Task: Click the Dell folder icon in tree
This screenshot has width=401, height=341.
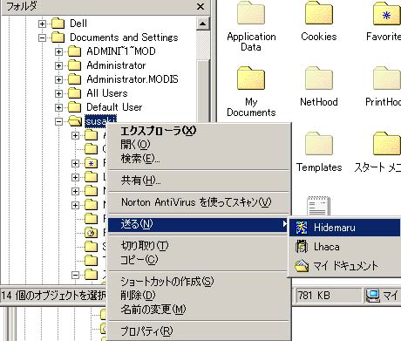Action: point(58,24)
